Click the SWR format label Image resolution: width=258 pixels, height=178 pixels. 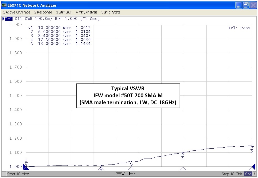29,19
